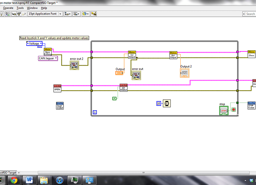Image resolution: width=256 pixels, height=185 pixels.
Task: Click Step Over toolbar icon
Action: click(x=19, y=14)
